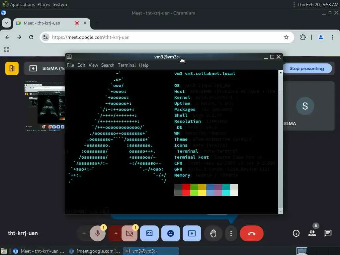340x255 pixels.
Task: Click the terminal scrollbar up arrow
Action: [x=281, y=73]
